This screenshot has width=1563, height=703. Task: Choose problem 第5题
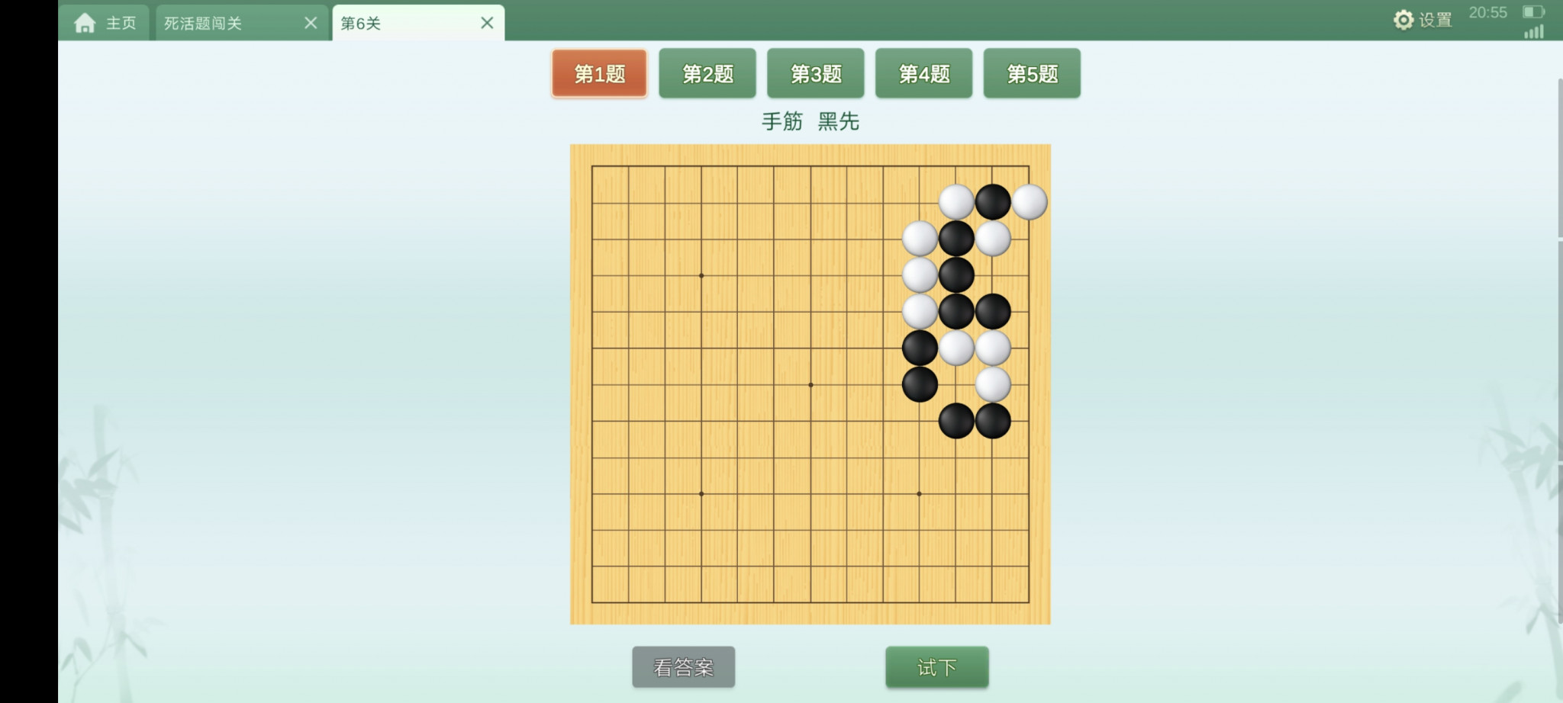pyautogui.click(x=1032, y=73)
